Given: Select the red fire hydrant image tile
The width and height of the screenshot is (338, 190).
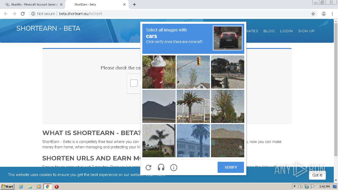Looking at the screenshot, I should pyautogui.click(x=159, y=72).
